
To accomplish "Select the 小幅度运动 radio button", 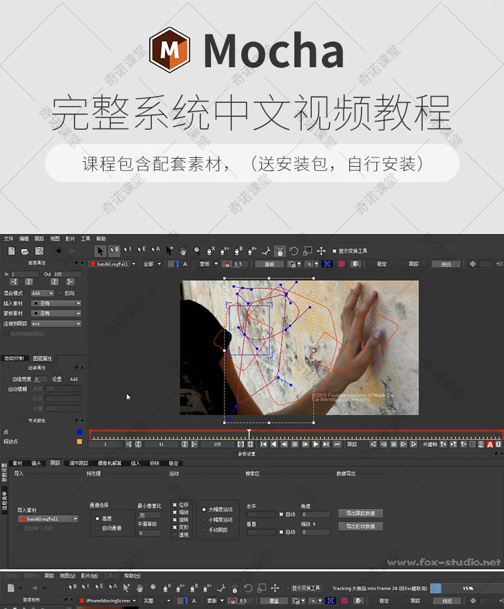I will point(204,520).
